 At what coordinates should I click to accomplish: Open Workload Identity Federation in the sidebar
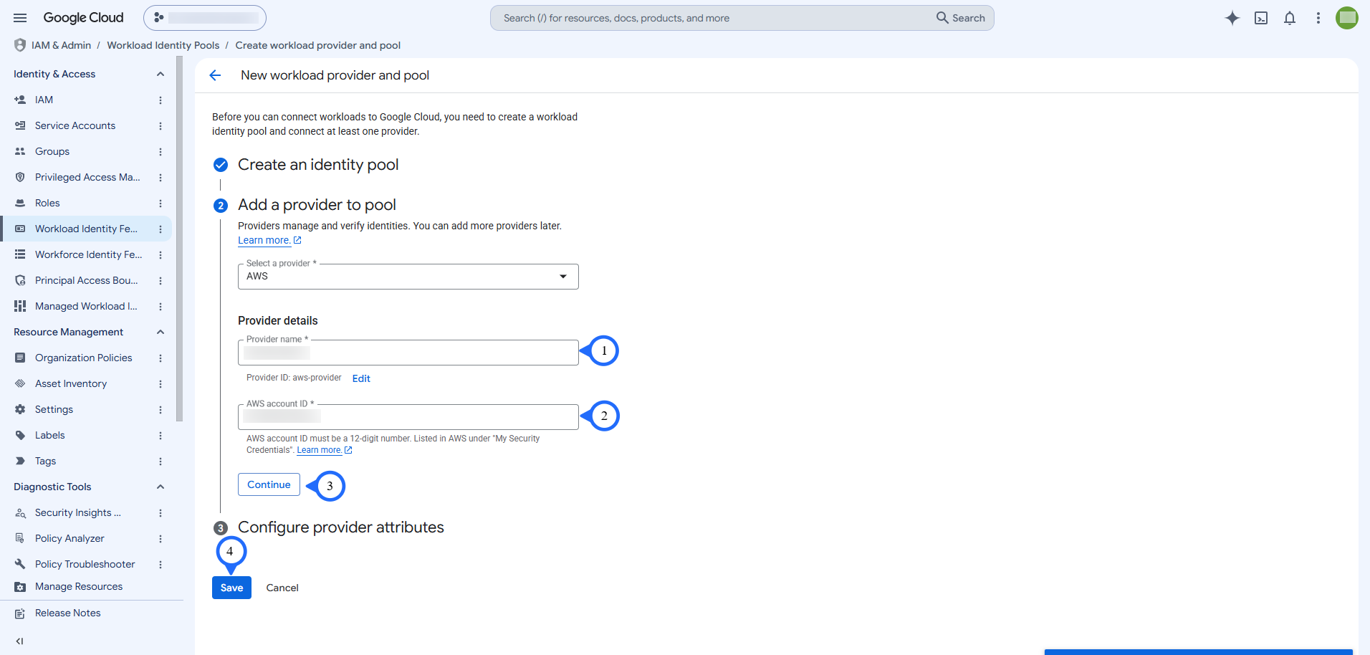(86, 229)
